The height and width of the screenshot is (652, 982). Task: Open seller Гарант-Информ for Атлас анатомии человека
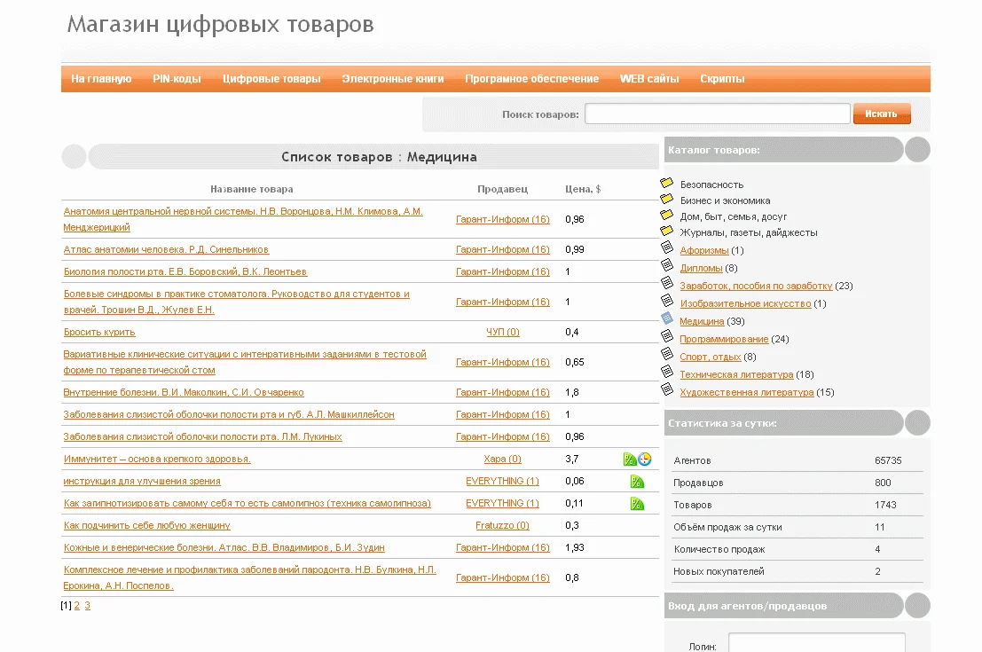pyautogui.click(x=502, y=249)
